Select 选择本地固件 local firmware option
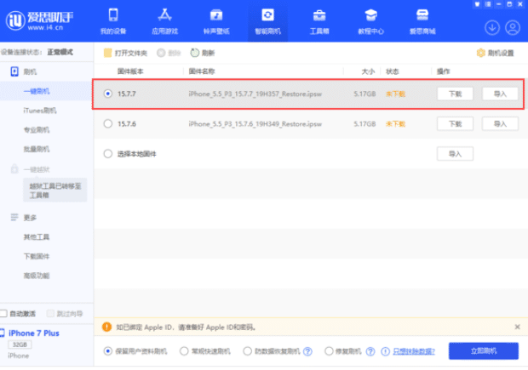This screenshot has width=528, height=370. click(107, 154)
